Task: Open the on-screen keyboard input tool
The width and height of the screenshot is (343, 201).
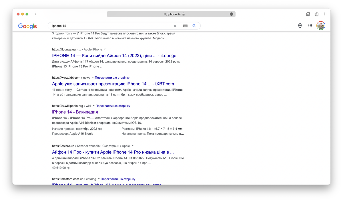Action: (x=185, y=26)
